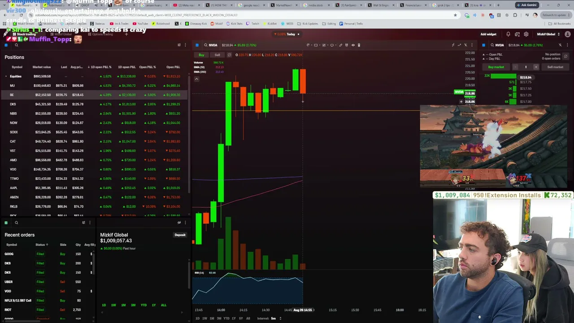The image size is (574, 323).
Task: Click the flatten icon beside chart Sell
Action: pyautogui.click(x=229, y=55)
